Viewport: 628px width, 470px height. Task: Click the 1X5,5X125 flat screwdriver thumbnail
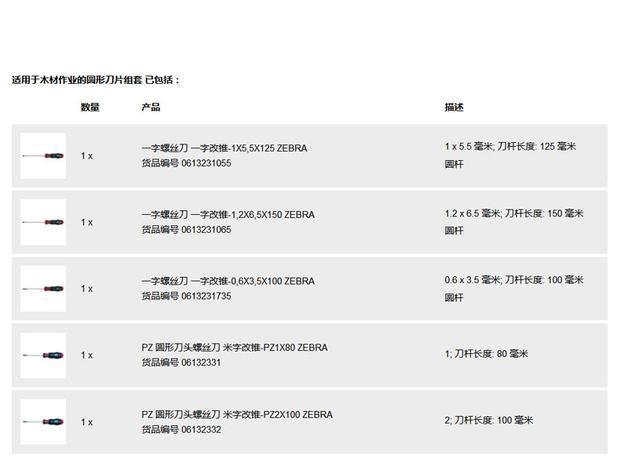click(x=43, y=155)
